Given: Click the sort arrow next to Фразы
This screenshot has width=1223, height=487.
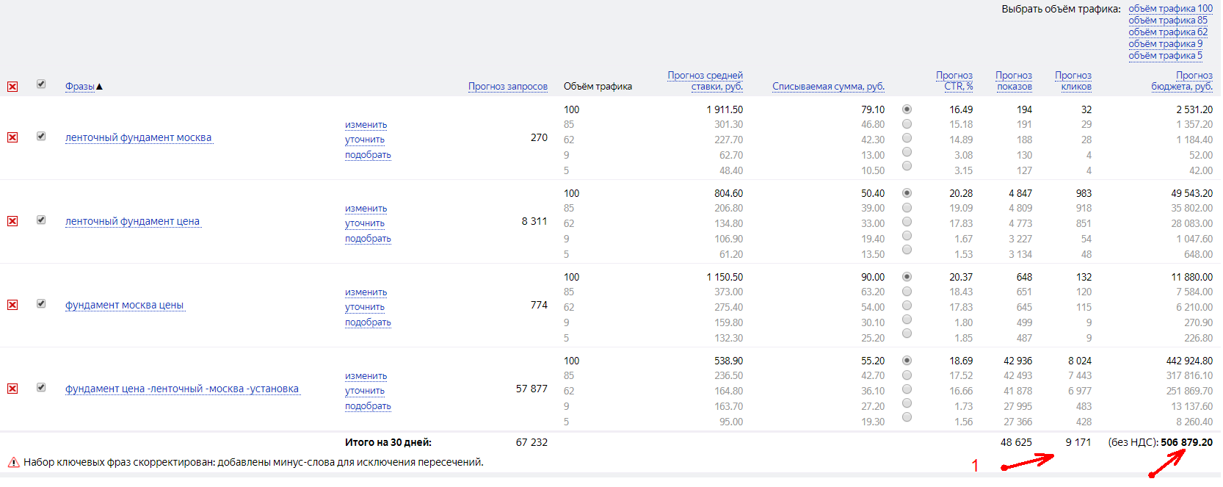Looking at the screenshot, I should tap(99, 87).
